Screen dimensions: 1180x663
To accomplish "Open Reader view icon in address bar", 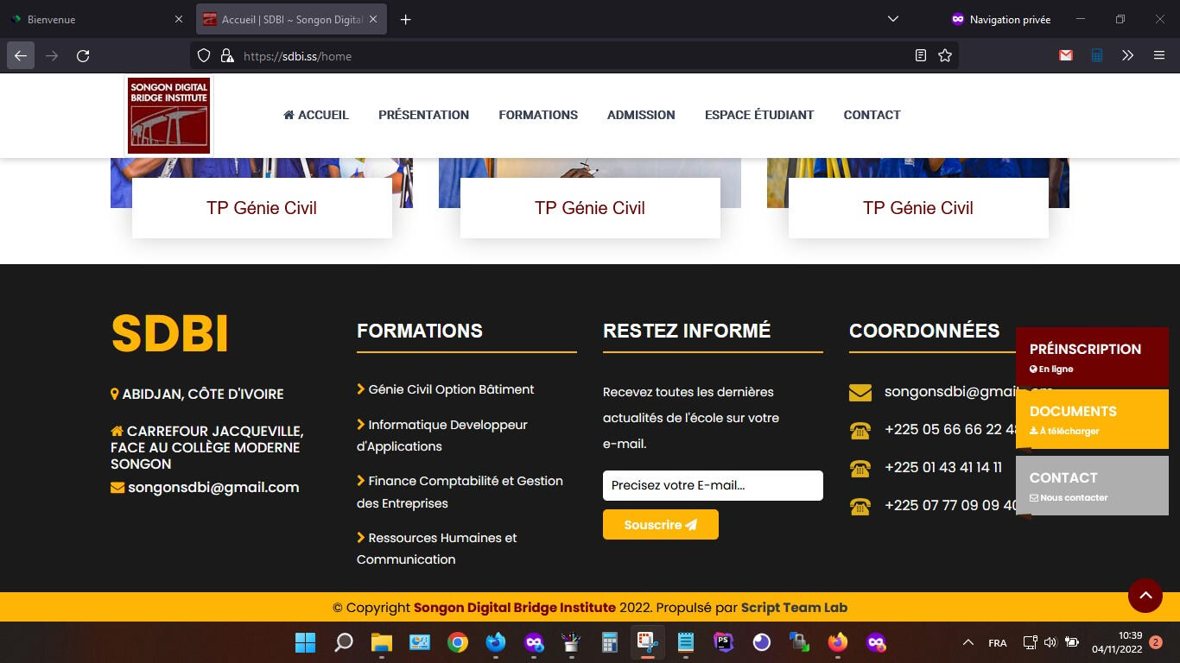I will [x=921, y=56].
